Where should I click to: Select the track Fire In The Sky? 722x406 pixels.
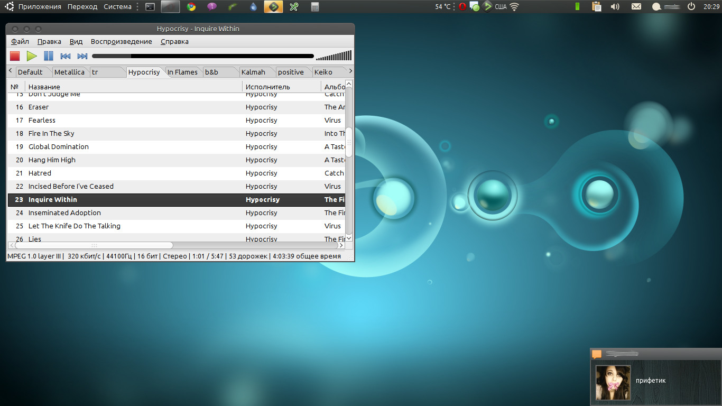tap(177, 133)
